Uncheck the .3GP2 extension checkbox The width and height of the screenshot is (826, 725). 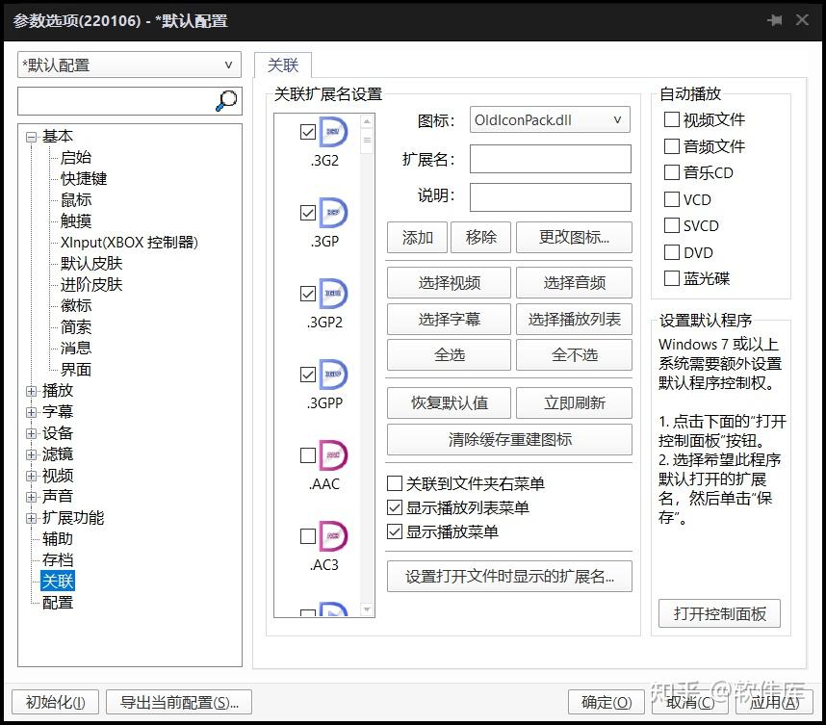coord(308,294)
